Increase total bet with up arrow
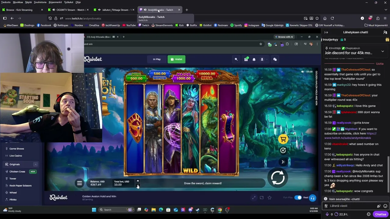Viewport: 390px width, 219px height. (x=138, y=181)
